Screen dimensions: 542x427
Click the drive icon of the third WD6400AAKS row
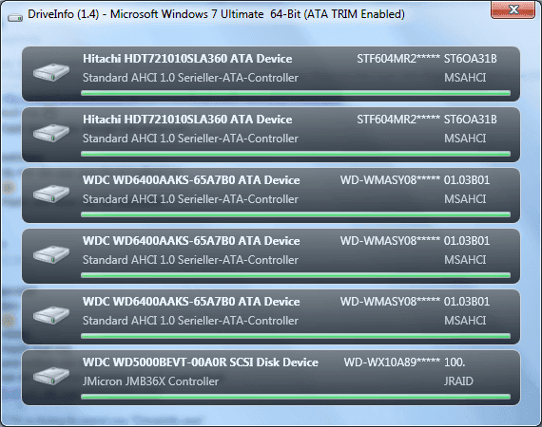(x=51, y=315)
